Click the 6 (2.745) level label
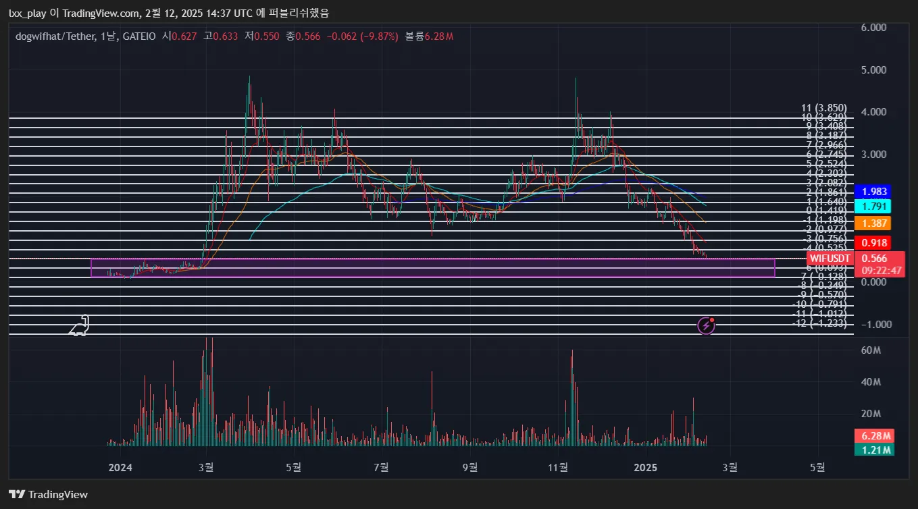The image size is (918, 509). (x=826, y=154)
